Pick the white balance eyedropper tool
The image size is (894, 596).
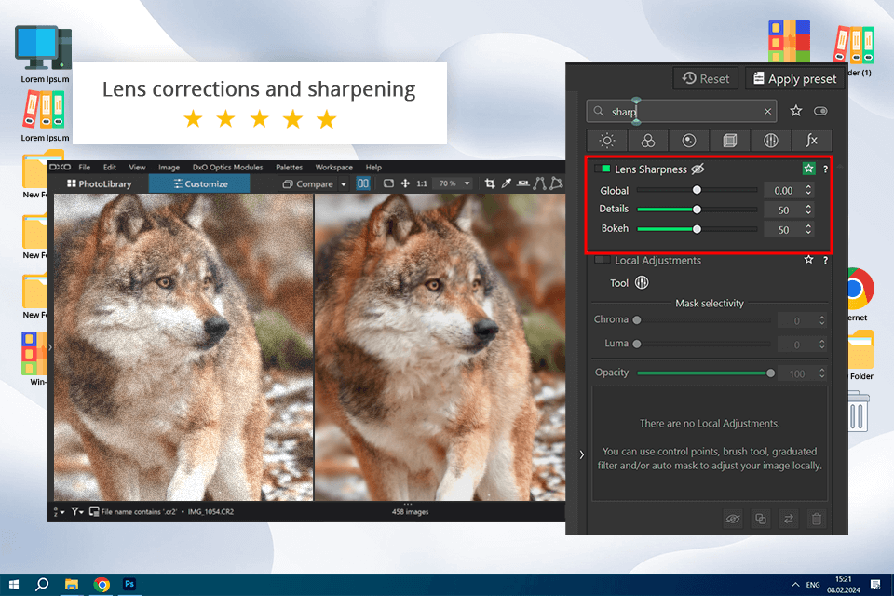(x=506, y=184)
